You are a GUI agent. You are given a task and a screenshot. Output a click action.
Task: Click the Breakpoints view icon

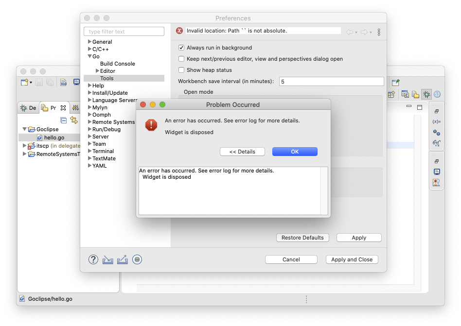coord(436,132)
